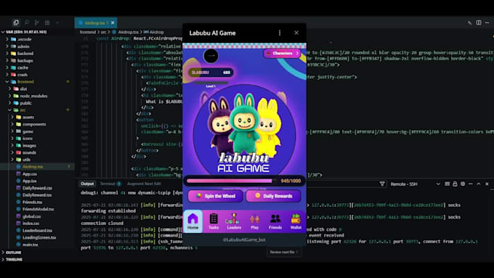Open the Remote - SSH output channel dropdown
The image size is (494, 278).
pos(415,184)
